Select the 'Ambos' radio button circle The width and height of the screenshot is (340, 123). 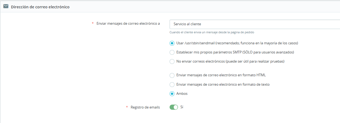click(x=172, y=94)
